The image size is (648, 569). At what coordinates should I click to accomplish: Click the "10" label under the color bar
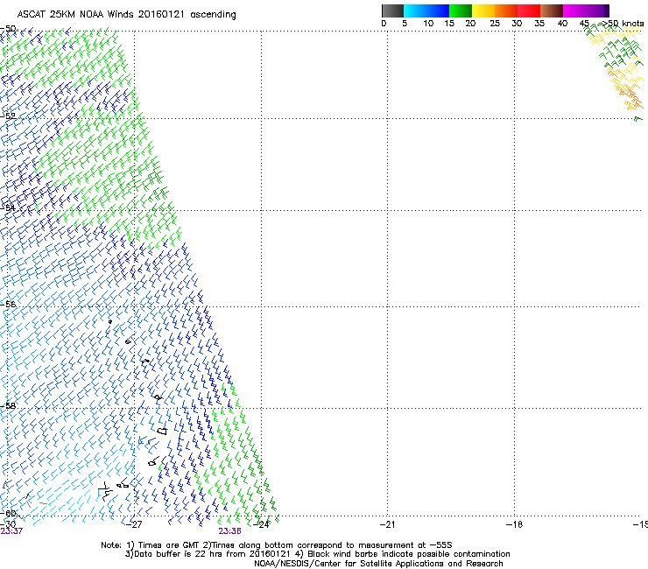pos(428,24)
